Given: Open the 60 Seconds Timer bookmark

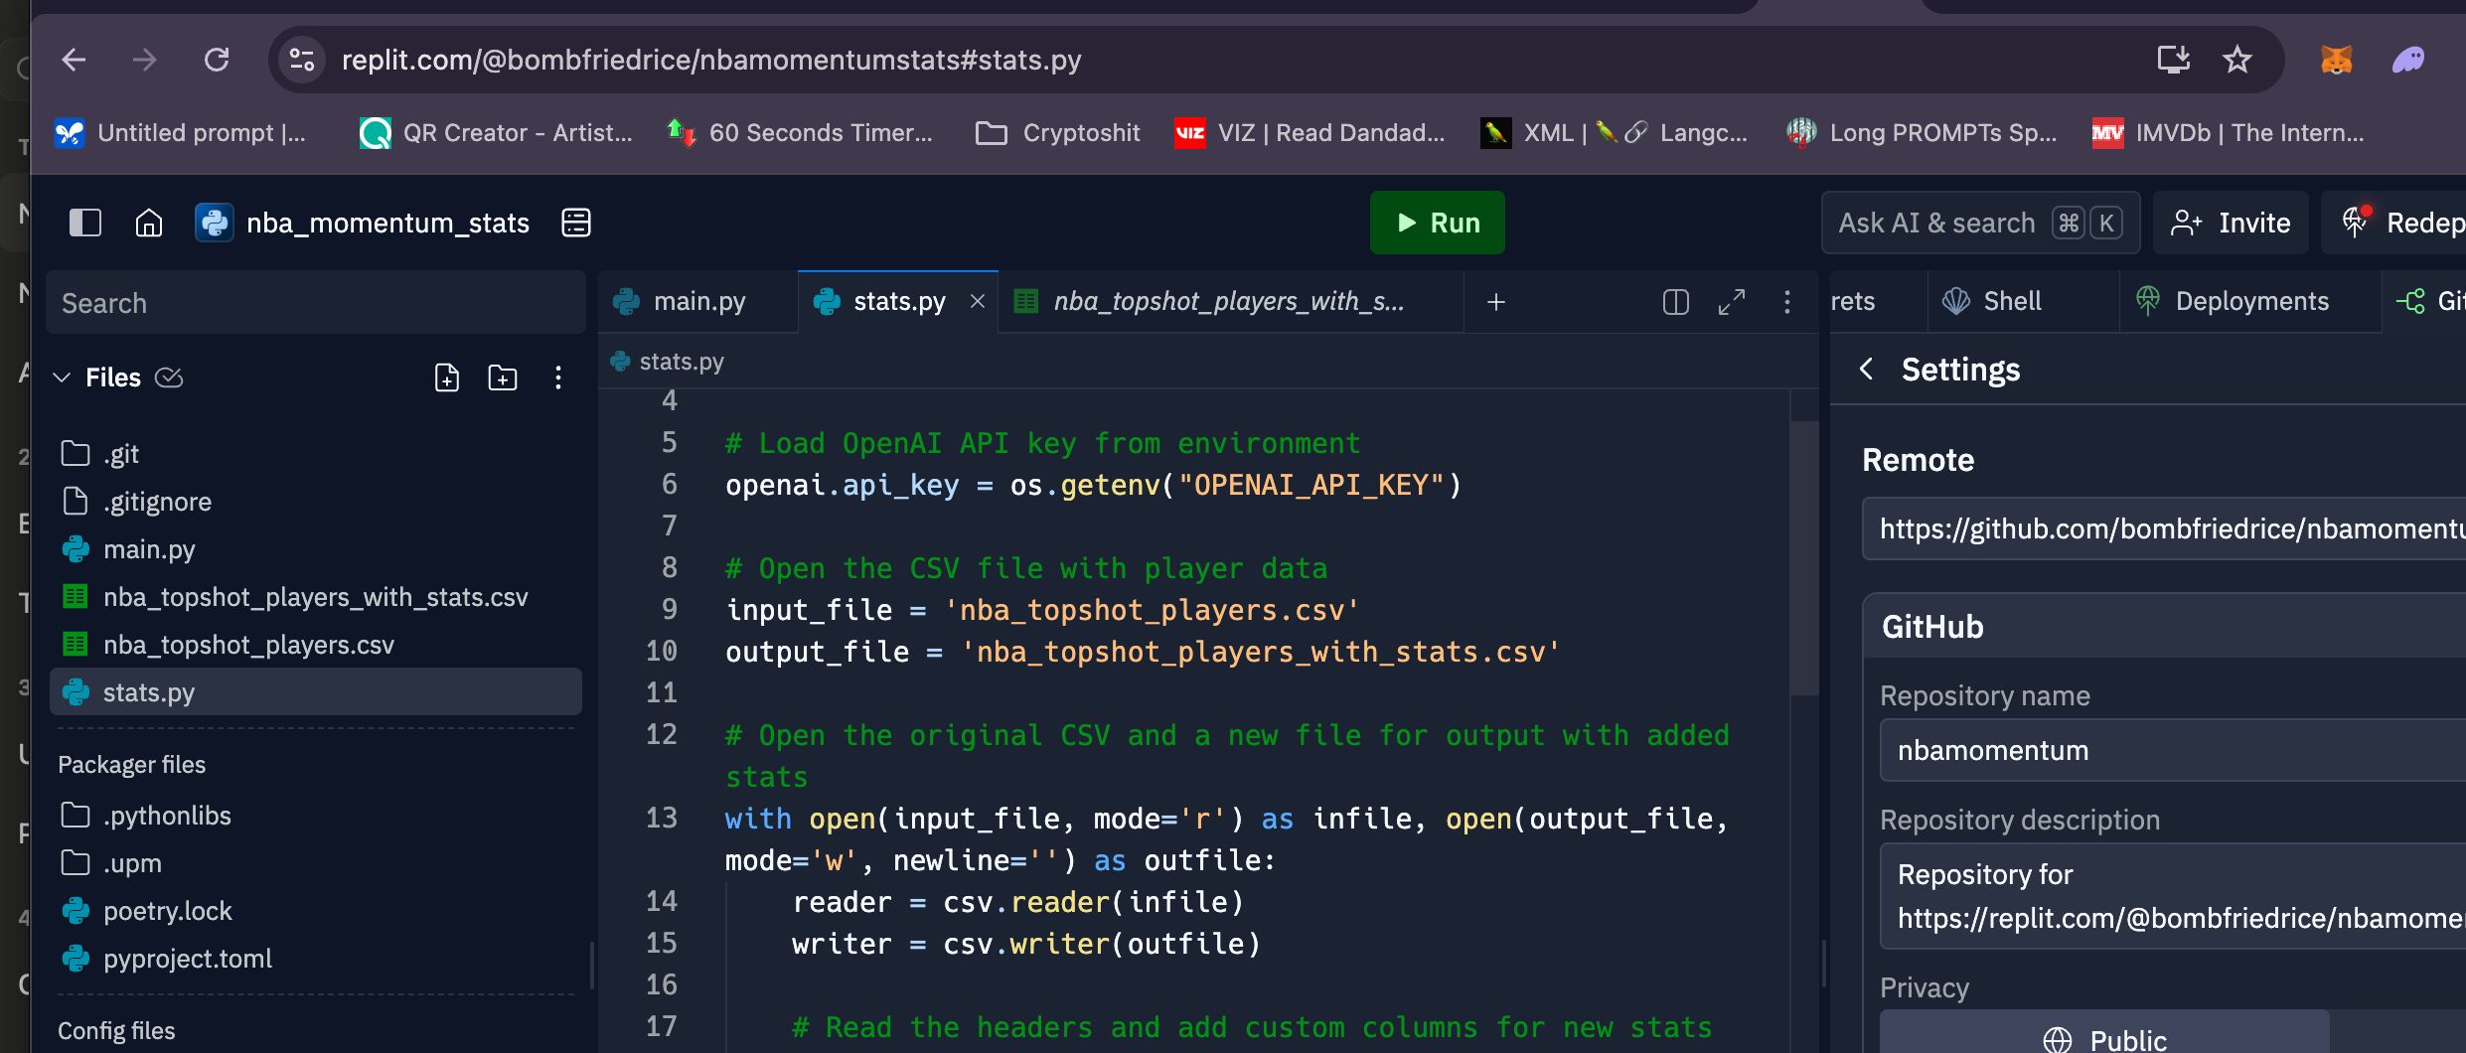Looking at the screenshot, I should 801,132.
